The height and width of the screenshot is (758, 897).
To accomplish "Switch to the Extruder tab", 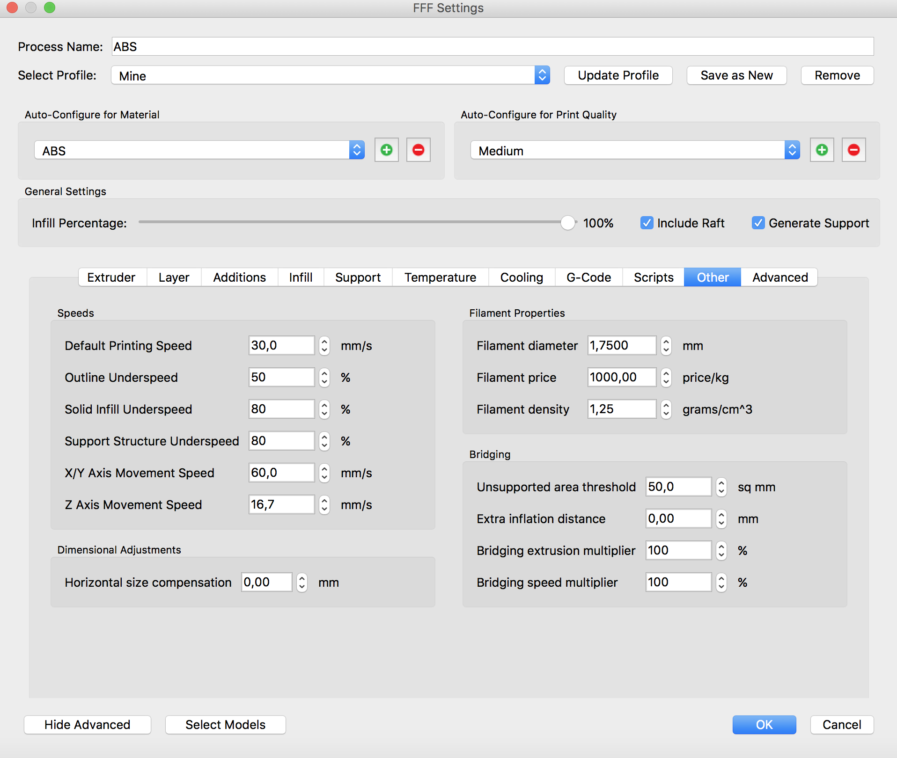I will [x=111, y=277].
